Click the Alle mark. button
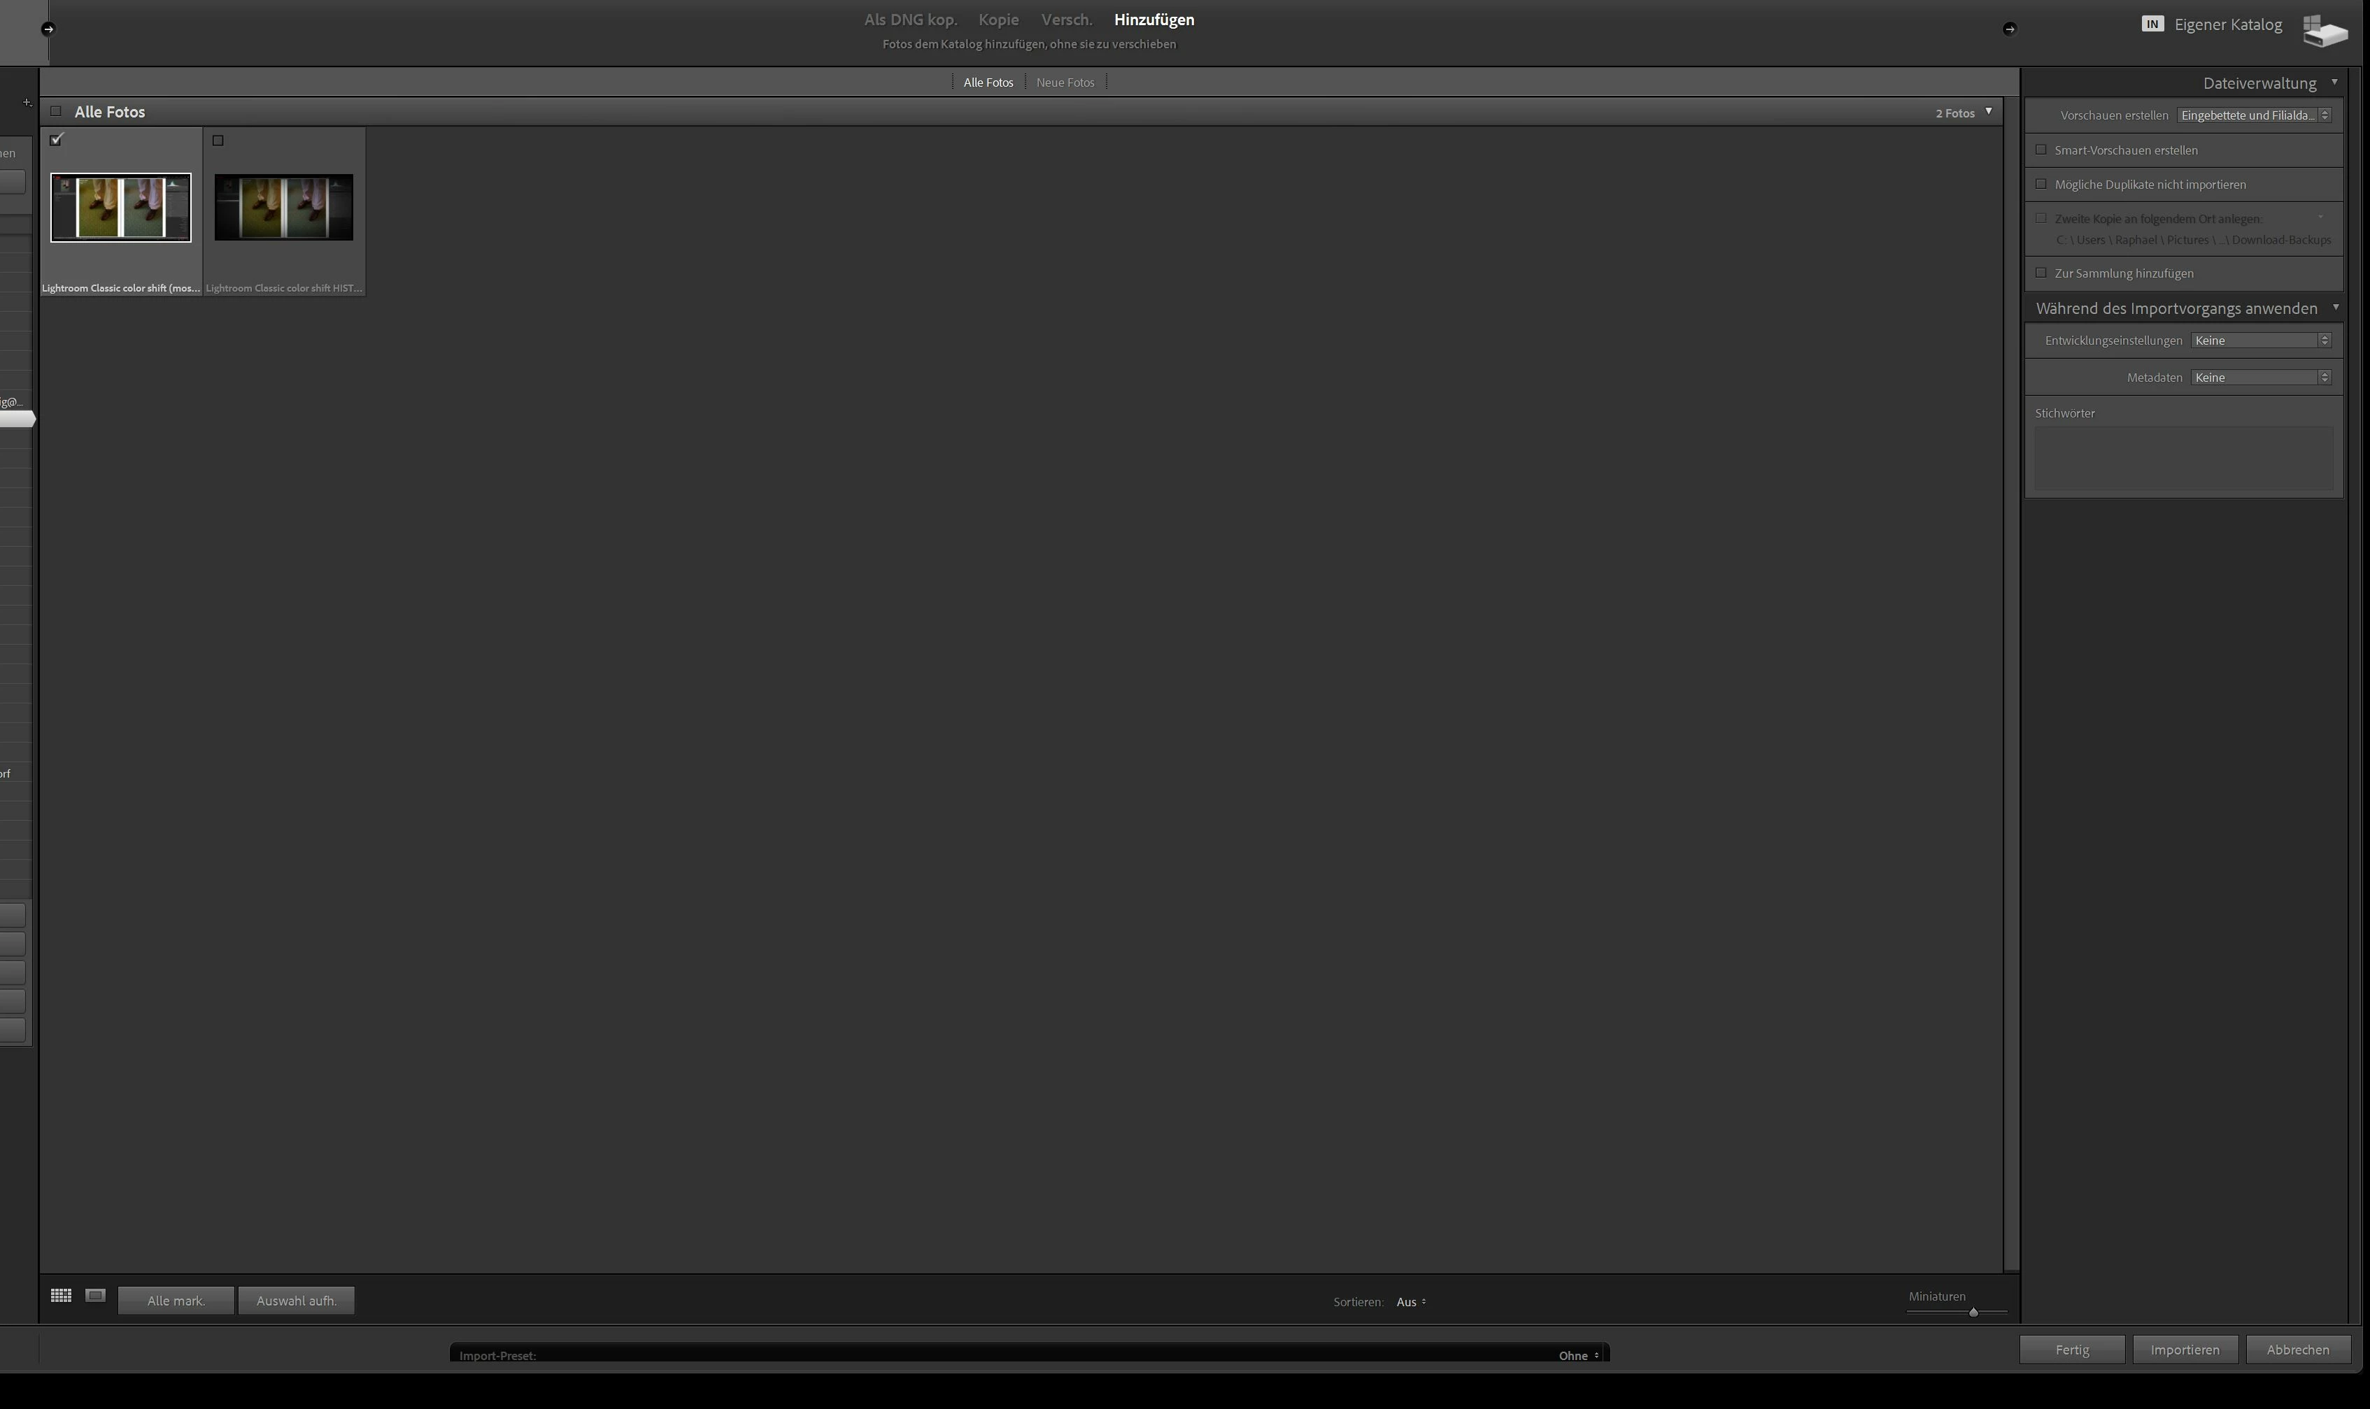The image size is (2370, 1409). (x=176, y=1301)
